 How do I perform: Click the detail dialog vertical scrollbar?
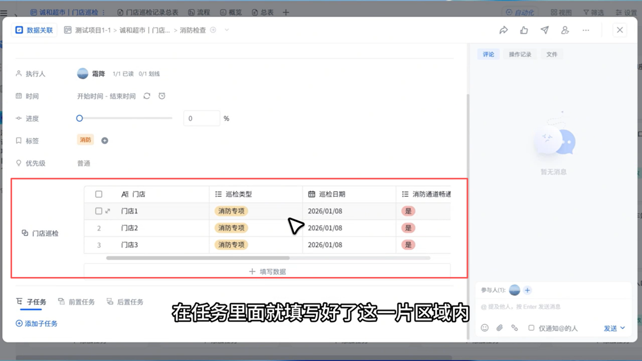468,216
